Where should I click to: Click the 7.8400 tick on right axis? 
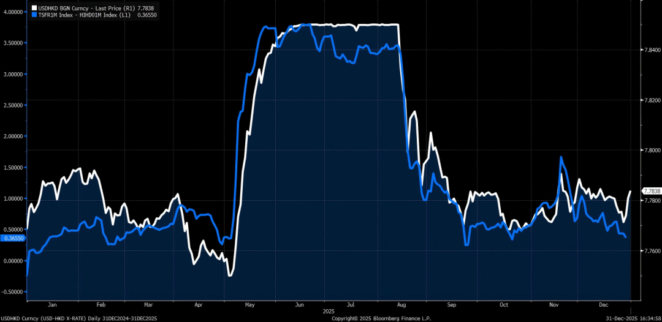651,50
